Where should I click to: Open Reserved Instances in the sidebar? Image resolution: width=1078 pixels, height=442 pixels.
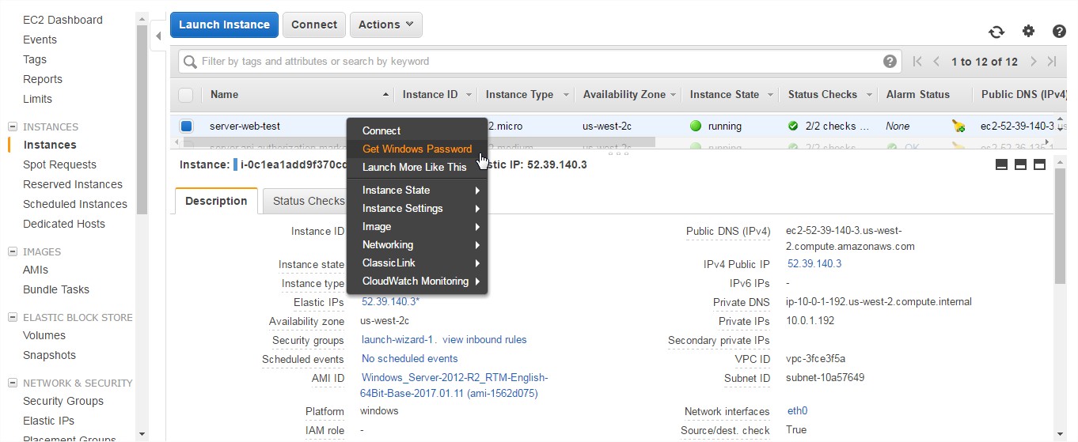(73, 184)
